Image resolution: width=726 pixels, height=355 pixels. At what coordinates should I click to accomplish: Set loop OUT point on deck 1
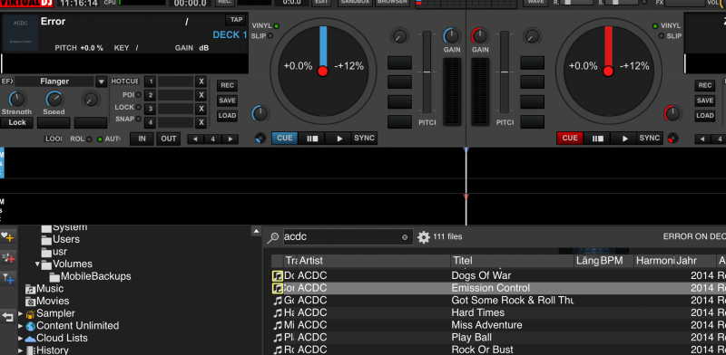tap(169, 139)
